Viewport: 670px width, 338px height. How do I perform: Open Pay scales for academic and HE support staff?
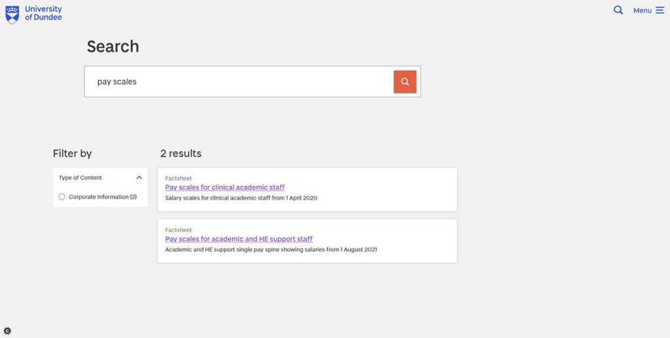[239, 239]
